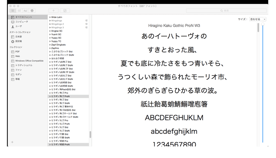Select ヒラギノ角ゴオールド Std font
This screenshot has width=276, height=158.
[64, 114]
